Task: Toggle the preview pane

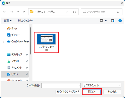Action: coord(113,21)
